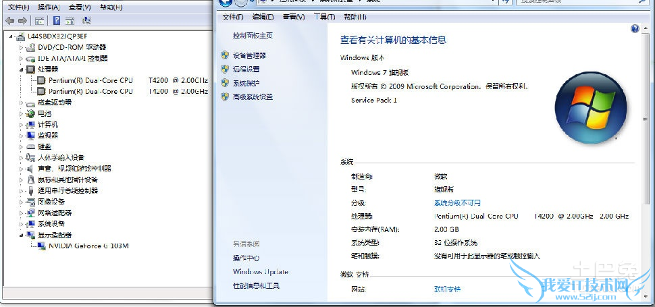Click the Service Pack 1 text
The height and width of the screenshot is (307, 655).
tap(374, 100)
